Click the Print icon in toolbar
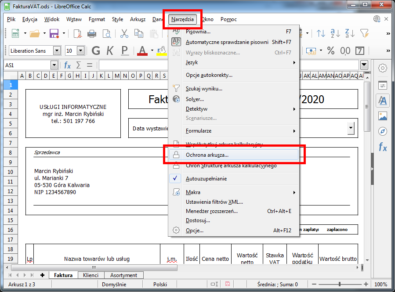 pos(92,33)
